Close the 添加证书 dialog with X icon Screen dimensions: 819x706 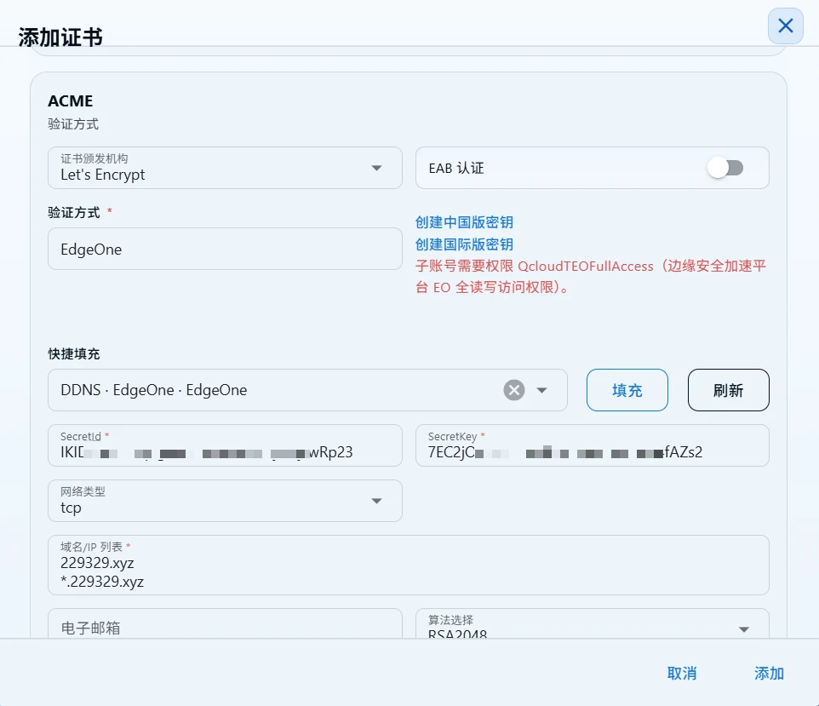[785, 26]
